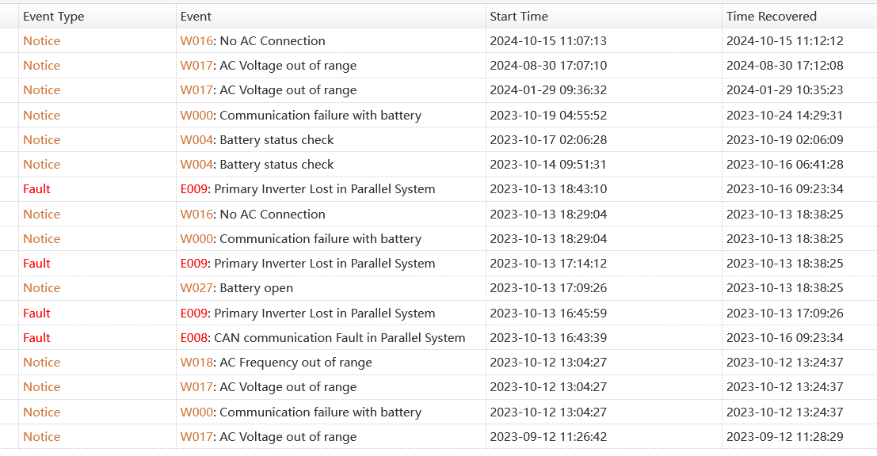Screen dimensions: 877x456
Task: Click the Event column header
Action: click(x=196, y=16)
